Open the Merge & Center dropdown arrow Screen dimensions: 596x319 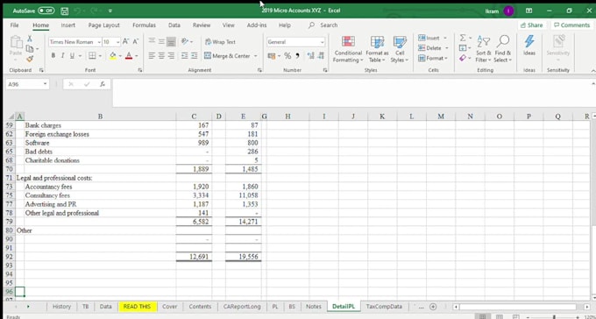pyautogui.click(x=255, y=56)
